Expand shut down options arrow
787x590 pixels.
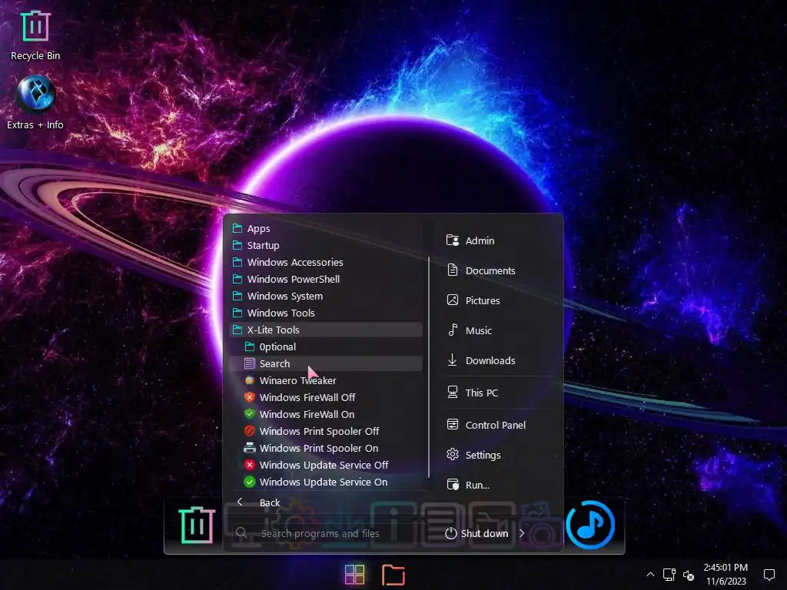click(522, 533)
